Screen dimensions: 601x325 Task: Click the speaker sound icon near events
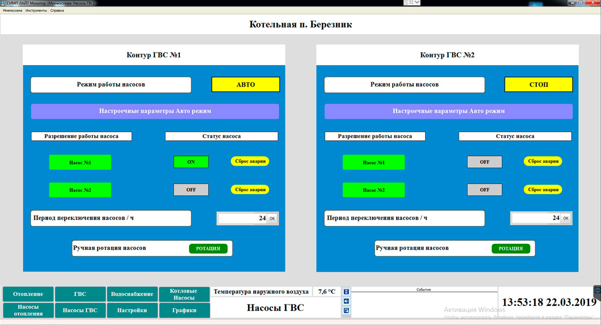pos(346,301)
